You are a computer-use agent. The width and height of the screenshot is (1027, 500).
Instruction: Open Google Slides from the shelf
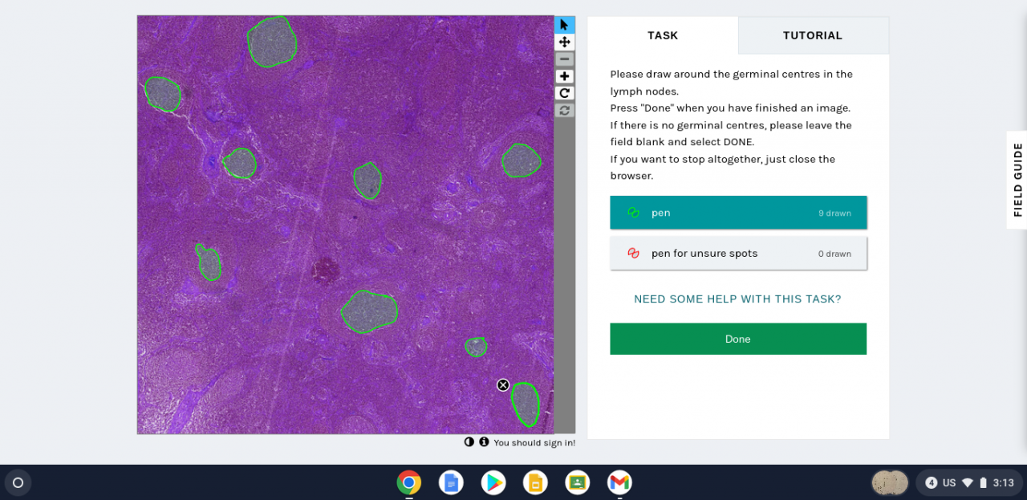point(535,482)
